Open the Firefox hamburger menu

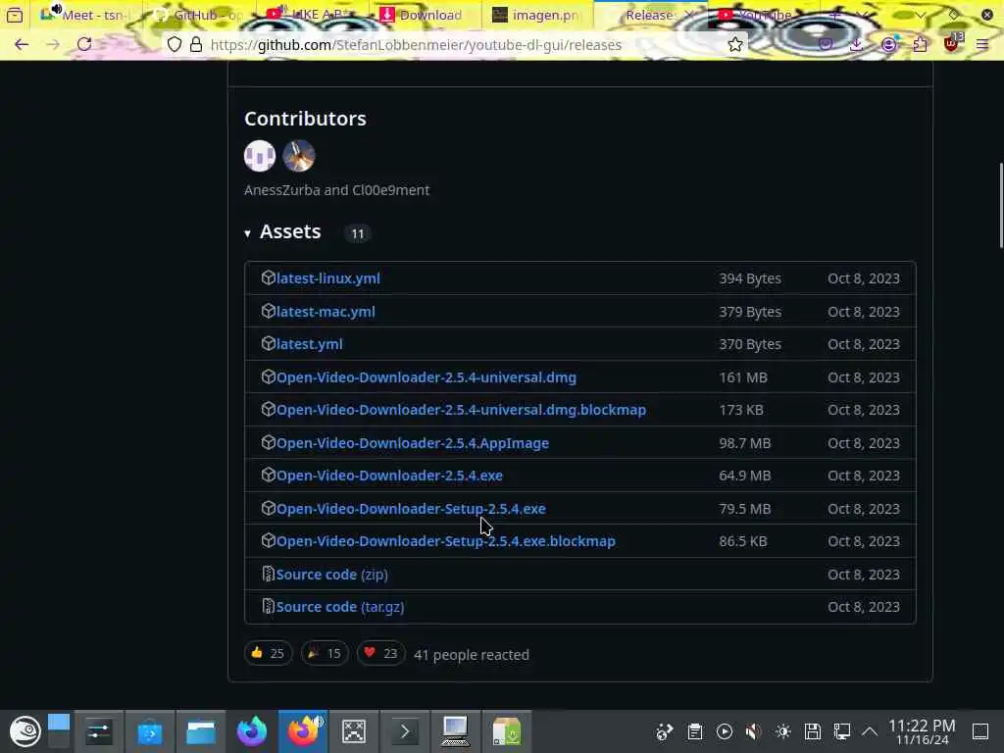click(982, 44)
